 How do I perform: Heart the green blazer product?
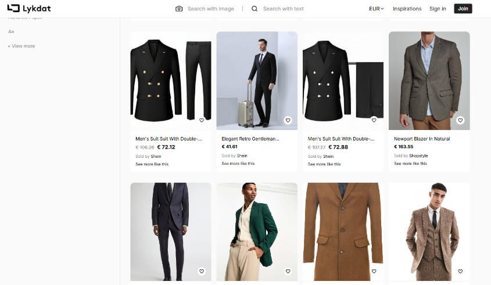[x=288, y=271]
